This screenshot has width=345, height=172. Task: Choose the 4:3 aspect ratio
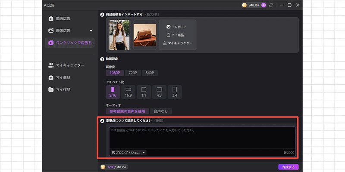point(159,92)
